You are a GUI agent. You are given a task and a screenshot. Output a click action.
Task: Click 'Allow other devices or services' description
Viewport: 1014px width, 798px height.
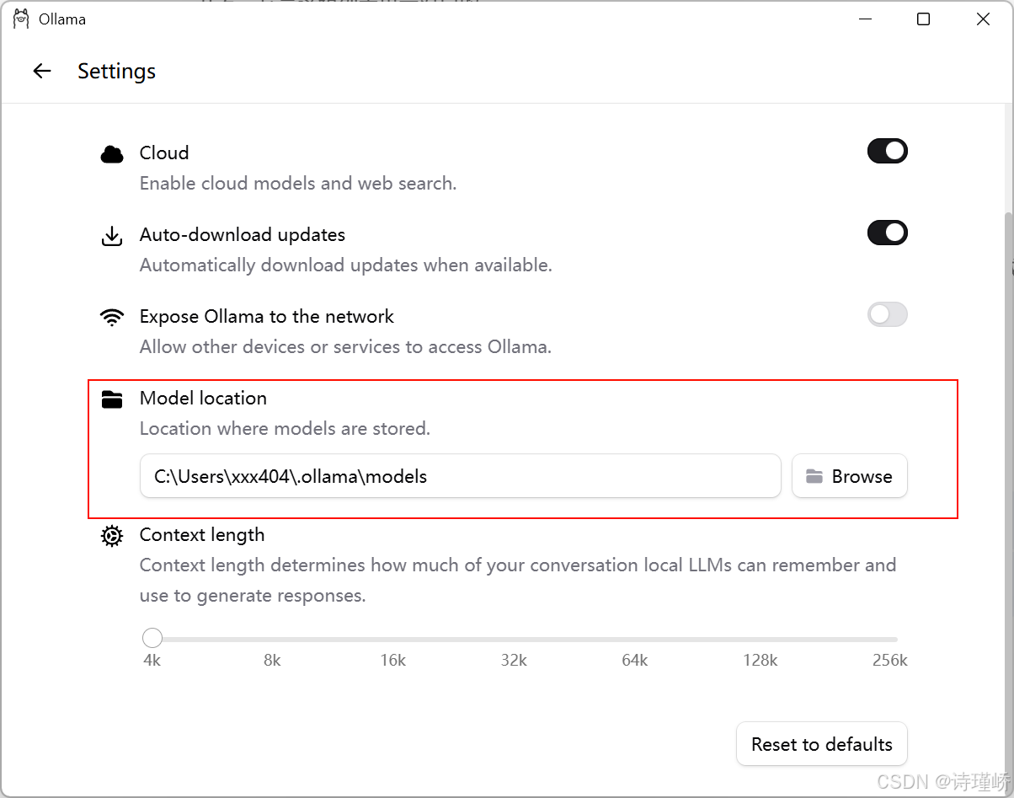point(345,346)
